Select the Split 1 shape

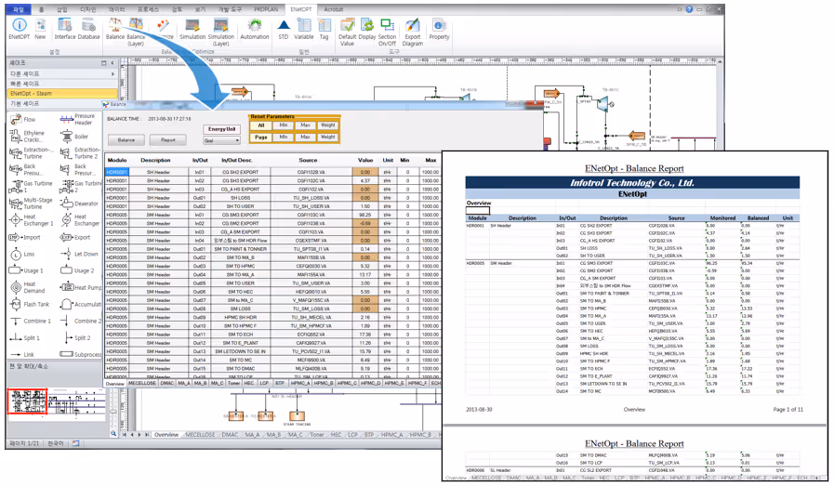click(24, 337)
